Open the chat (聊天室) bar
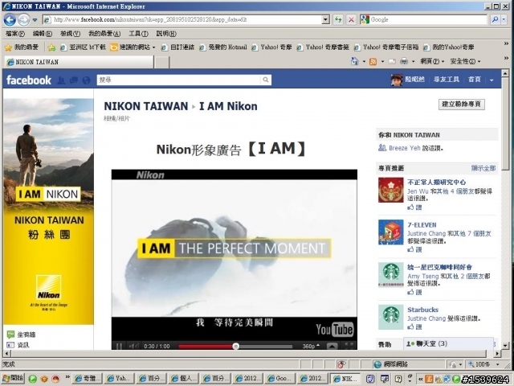The image size is (514, 386). pyautogui.click(x=448, y=343)
